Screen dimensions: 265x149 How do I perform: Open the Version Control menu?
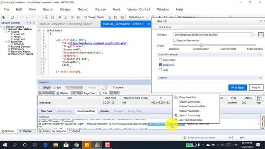click(139, 10)
